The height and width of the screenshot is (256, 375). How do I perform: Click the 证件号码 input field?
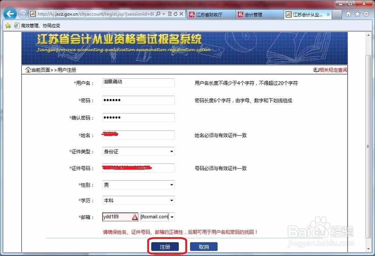click(138, 168)
